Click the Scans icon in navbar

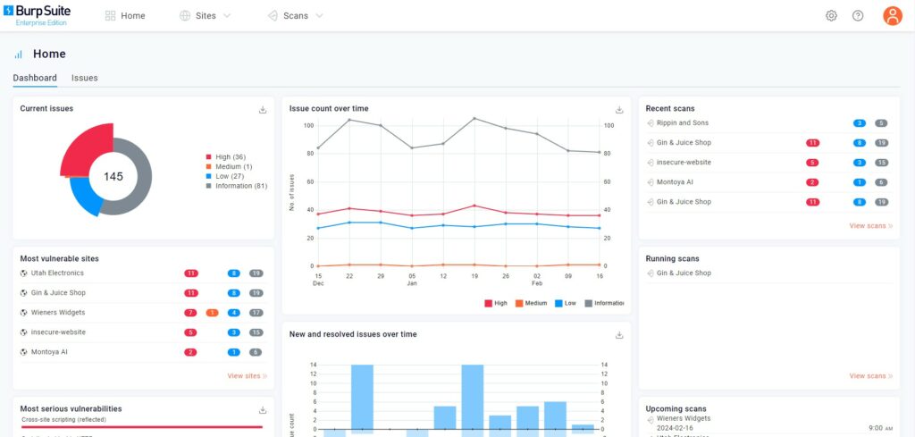pyautogui.click(x=273, y=16)
